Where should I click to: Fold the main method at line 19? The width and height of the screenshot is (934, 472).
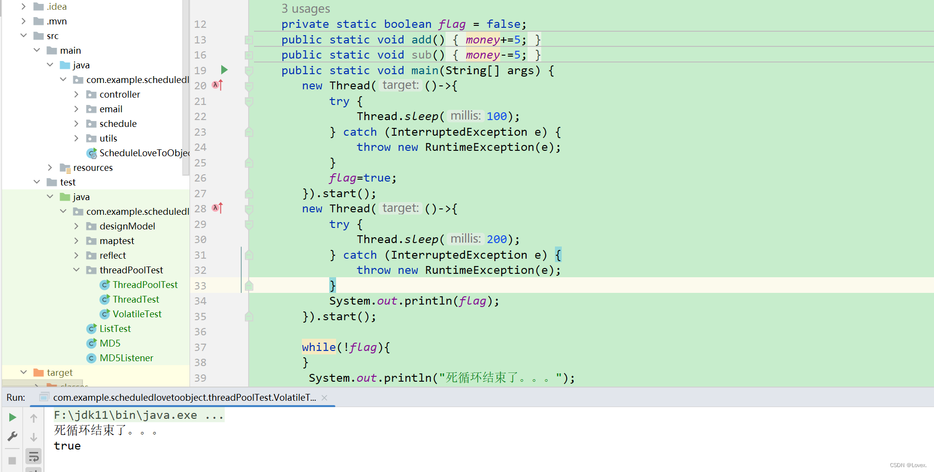tap(249, 70)
